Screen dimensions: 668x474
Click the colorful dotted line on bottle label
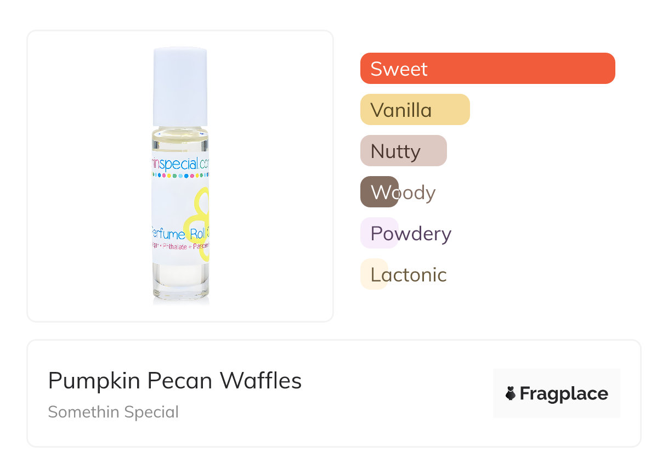[180, 176]
